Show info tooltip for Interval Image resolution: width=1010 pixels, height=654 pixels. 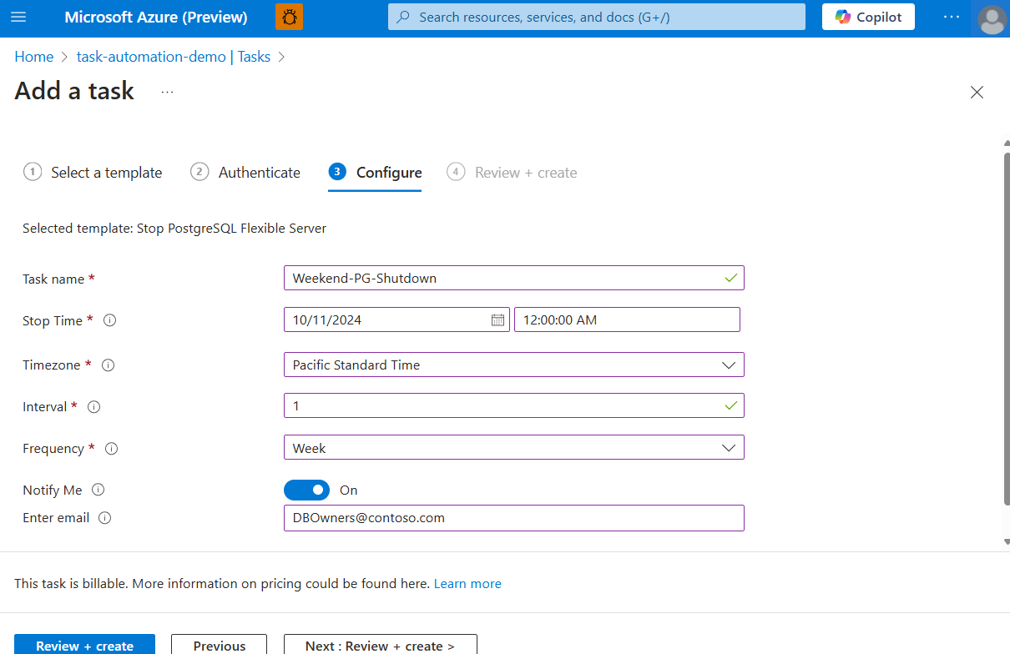point(93,407)
